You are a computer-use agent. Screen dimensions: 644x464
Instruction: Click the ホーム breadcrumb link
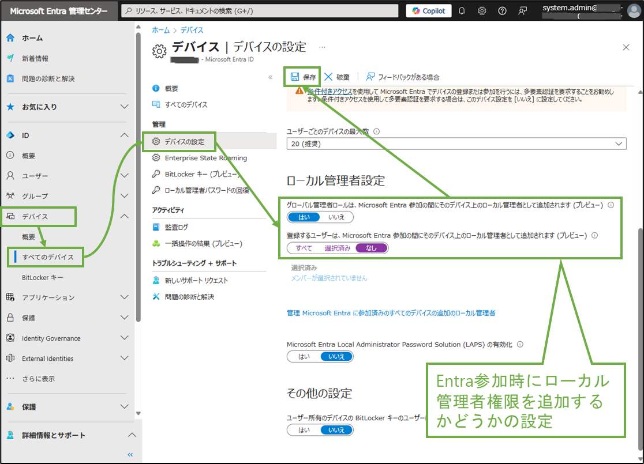[160, 30]
